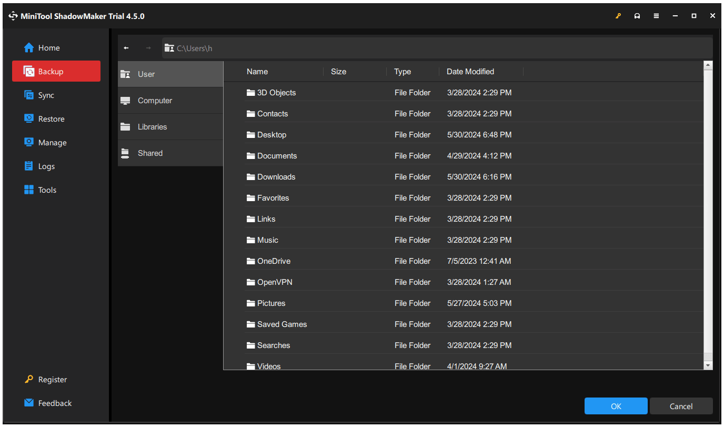Open the hamburger menu in the title bar
The width and height of the screenshot is (724, 427).
[x=656, y=16]
